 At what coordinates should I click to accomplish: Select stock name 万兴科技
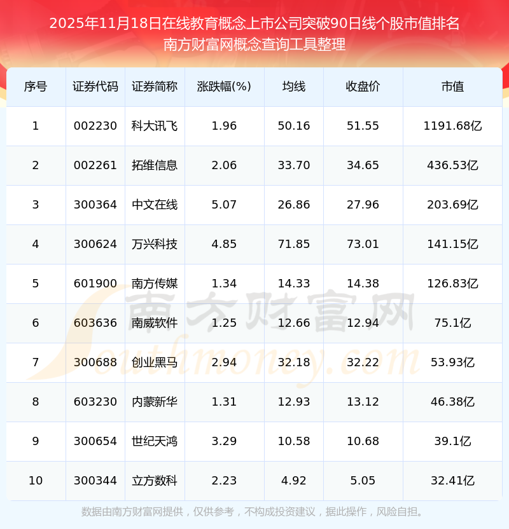click(155, 244)
